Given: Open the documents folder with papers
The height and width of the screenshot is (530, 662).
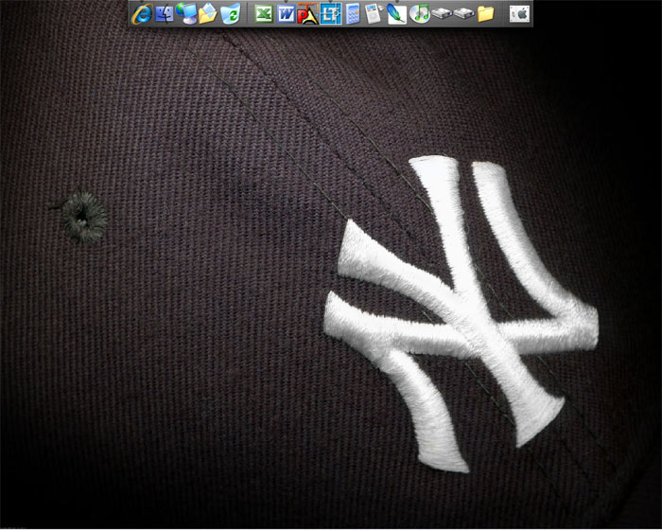Looking at the screenshot, I should tap(207, 13).
